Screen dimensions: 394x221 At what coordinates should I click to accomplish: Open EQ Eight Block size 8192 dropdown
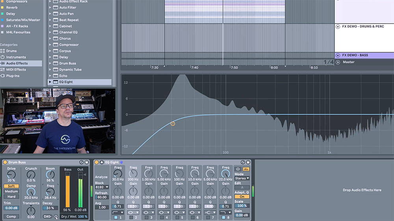pyautogui.click(x=102, y=187)
